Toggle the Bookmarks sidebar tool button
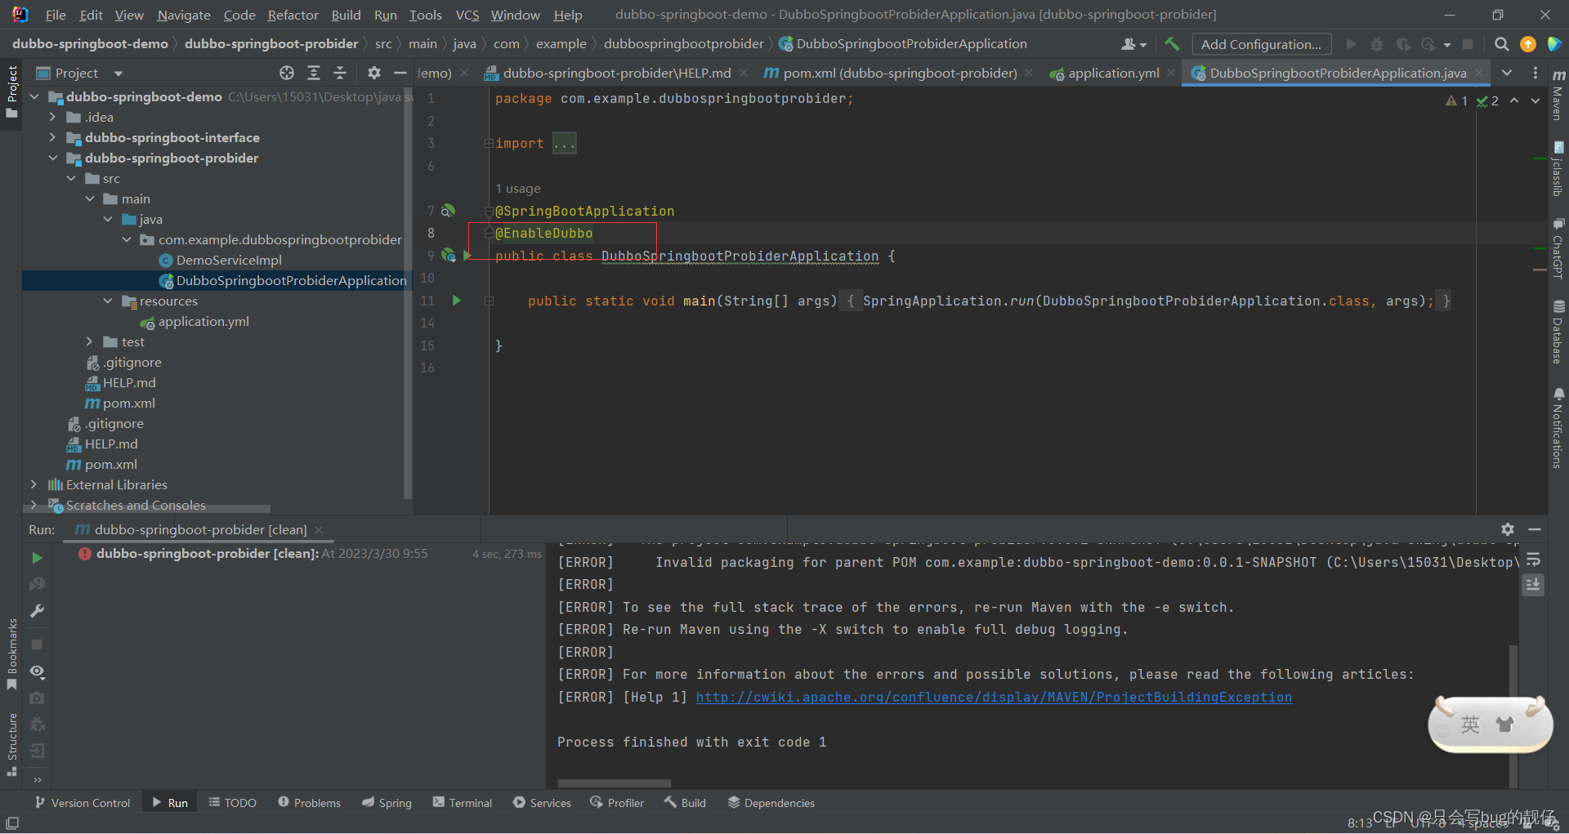The height and width of the screenshot is (834, 1569). (11, 654)
